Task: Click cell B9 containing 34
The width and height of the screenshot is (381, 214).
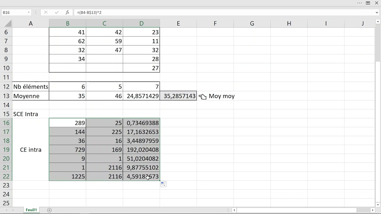Action: 68,59
